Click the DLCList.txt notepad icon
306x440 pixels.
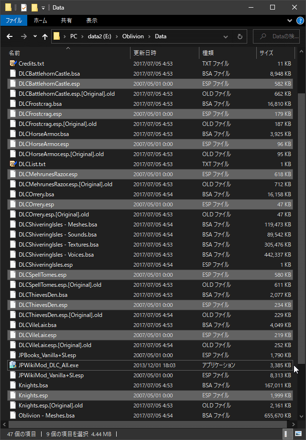tap(12, 164)
